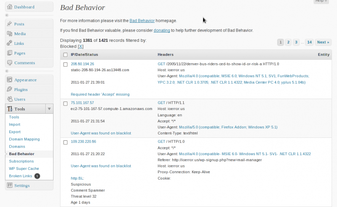Click the Media icon in sidebar

click(10, 34)
